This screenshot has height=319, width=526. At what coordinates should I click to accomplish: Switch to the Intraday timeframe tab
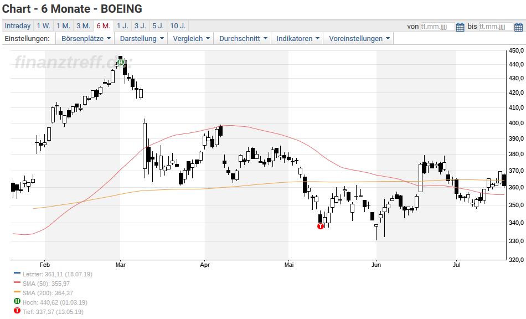[x=18, y=26]
